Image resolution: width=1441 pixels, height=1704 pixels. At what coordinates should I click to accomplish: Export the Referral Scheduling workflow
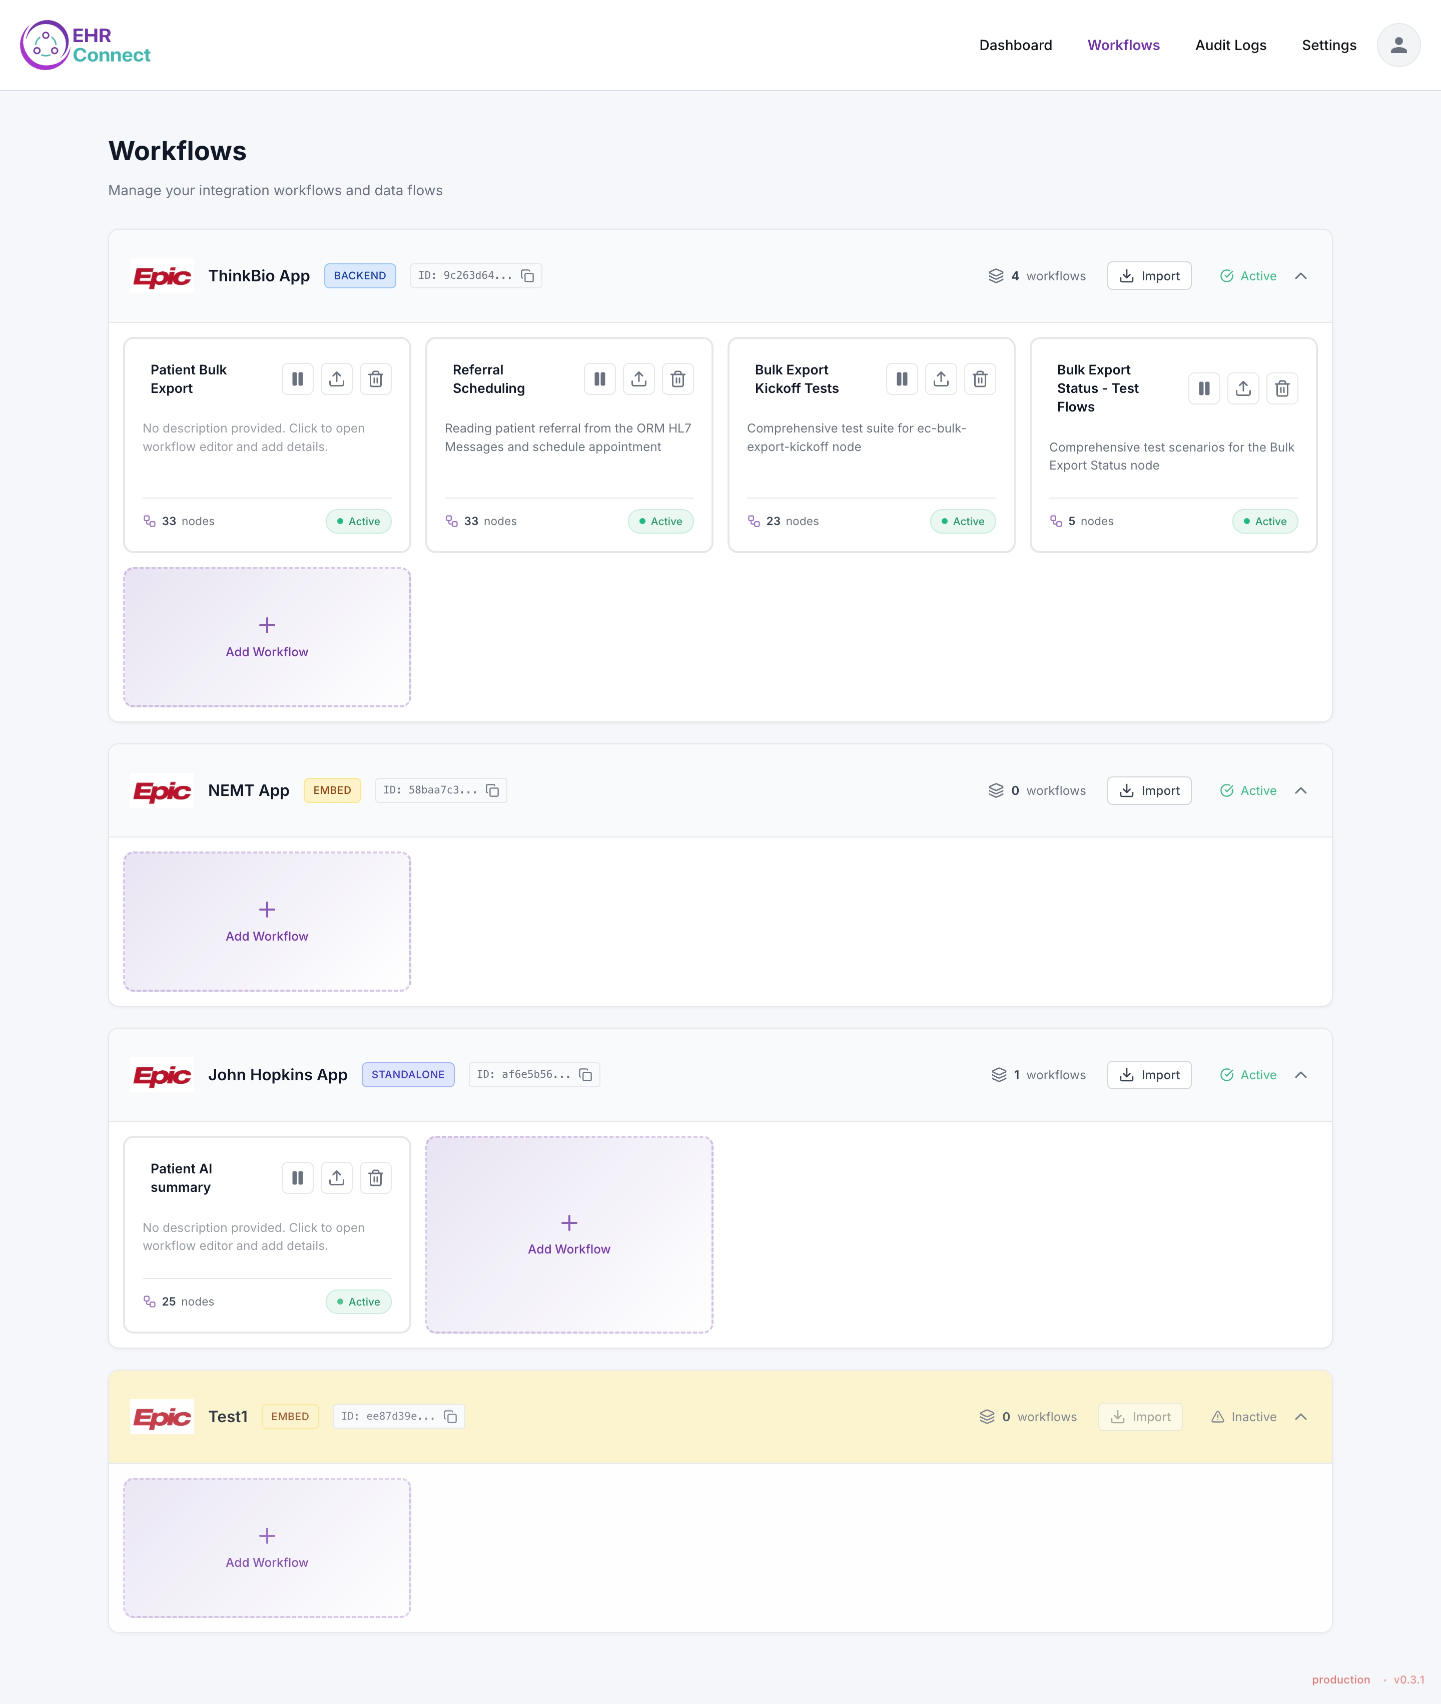[639, 379]
